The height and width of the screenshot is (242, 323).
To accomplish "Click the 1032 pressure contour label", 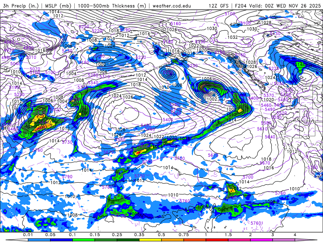I will [x=233, y=37].
